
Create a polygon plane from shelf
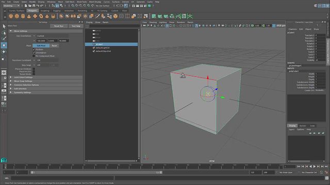35,16
